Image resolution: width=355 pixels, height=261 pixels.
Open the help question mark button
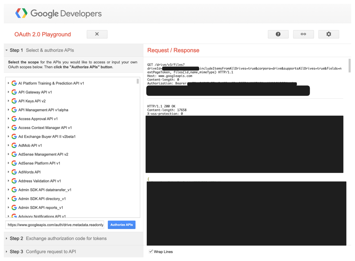point(278,34)
